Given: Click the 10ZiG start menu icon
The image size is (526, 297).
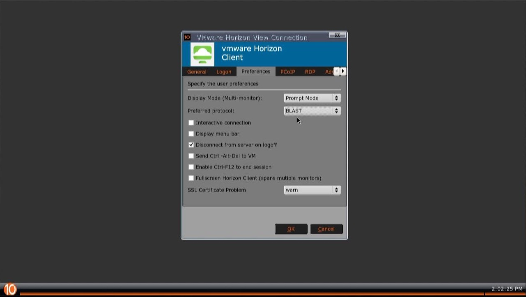Looking at the screenshot, I should pyautogui.click(x=10, y=290).
